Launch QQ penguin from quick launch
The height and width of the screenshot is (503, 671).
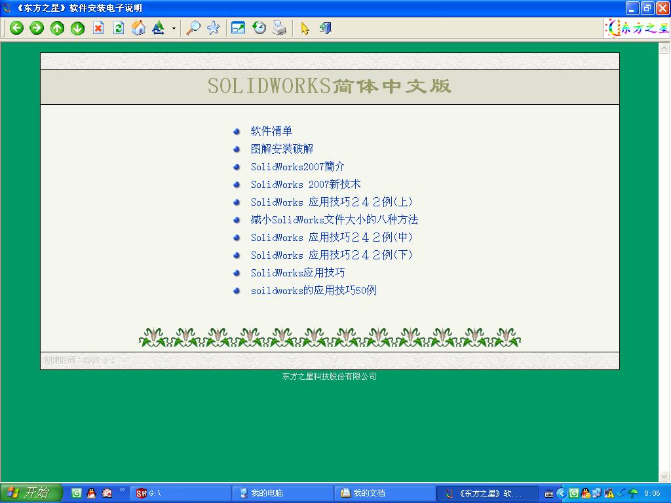click(92, 493)
